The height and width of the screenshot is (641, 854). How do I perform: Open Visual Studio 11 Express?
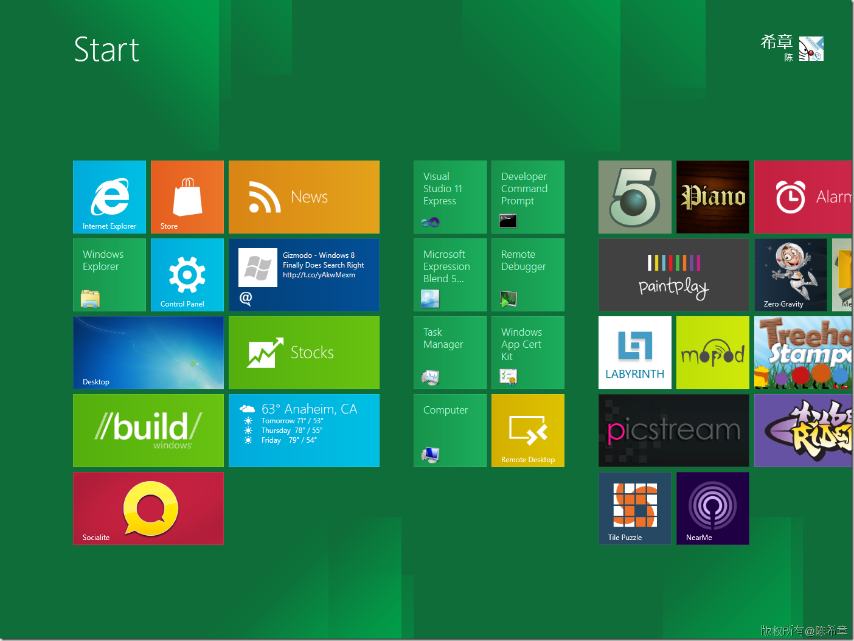click(x=450, y=197)
